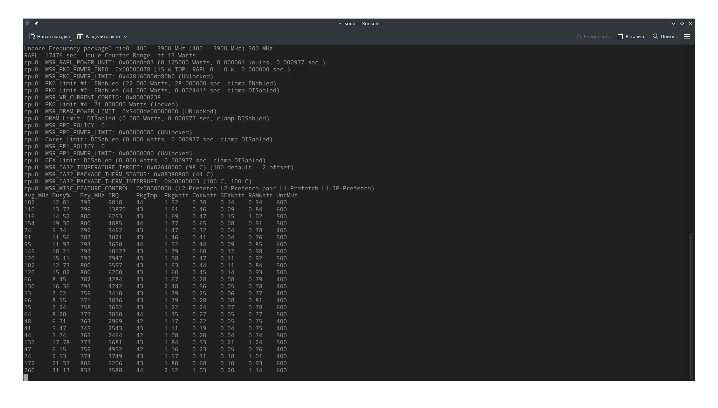
Task: Click the PkgWatt value 2.48
Action: point(171,286)
